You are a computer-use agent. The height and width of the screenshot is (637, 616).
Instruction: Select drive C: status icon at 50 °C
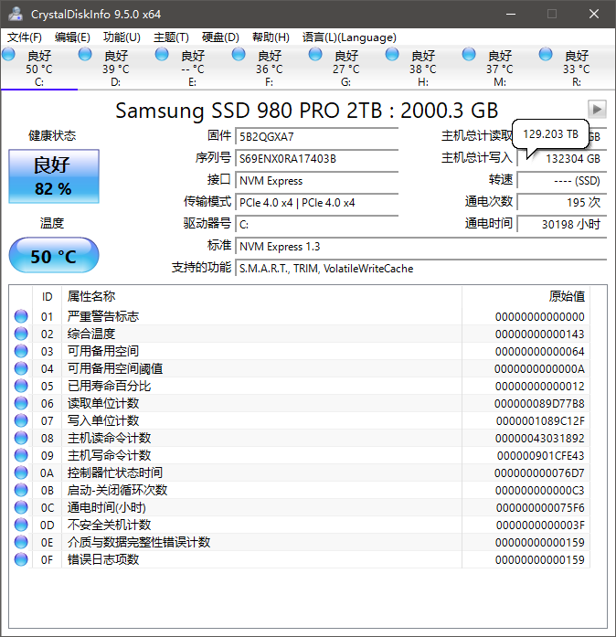tap(9, 56)
